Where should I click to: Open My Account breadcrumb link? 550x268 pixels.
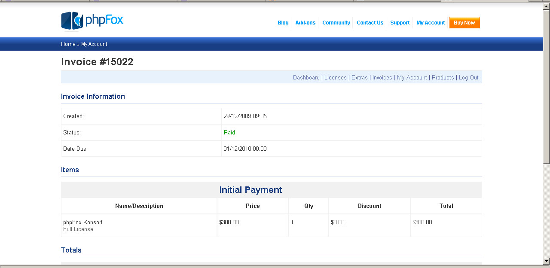click(x=94, y=44)
